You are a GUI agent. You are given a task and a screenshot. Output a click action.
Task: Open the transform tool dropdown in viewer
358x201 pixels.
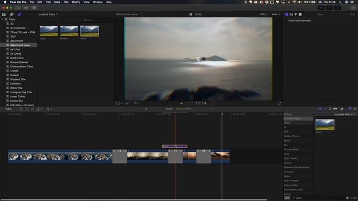point(128,103)
